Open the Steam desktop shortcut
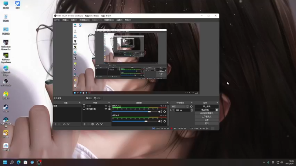The height and width of the screenshot is (166, 296). (x=6, y=108)
